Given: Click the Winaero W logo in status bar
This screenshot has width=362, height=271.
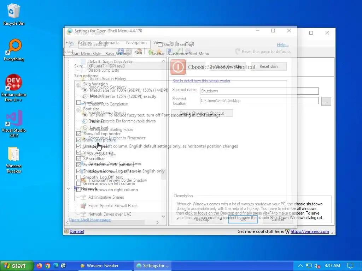Looking at the screenshot, I should [x=287, y=231].
